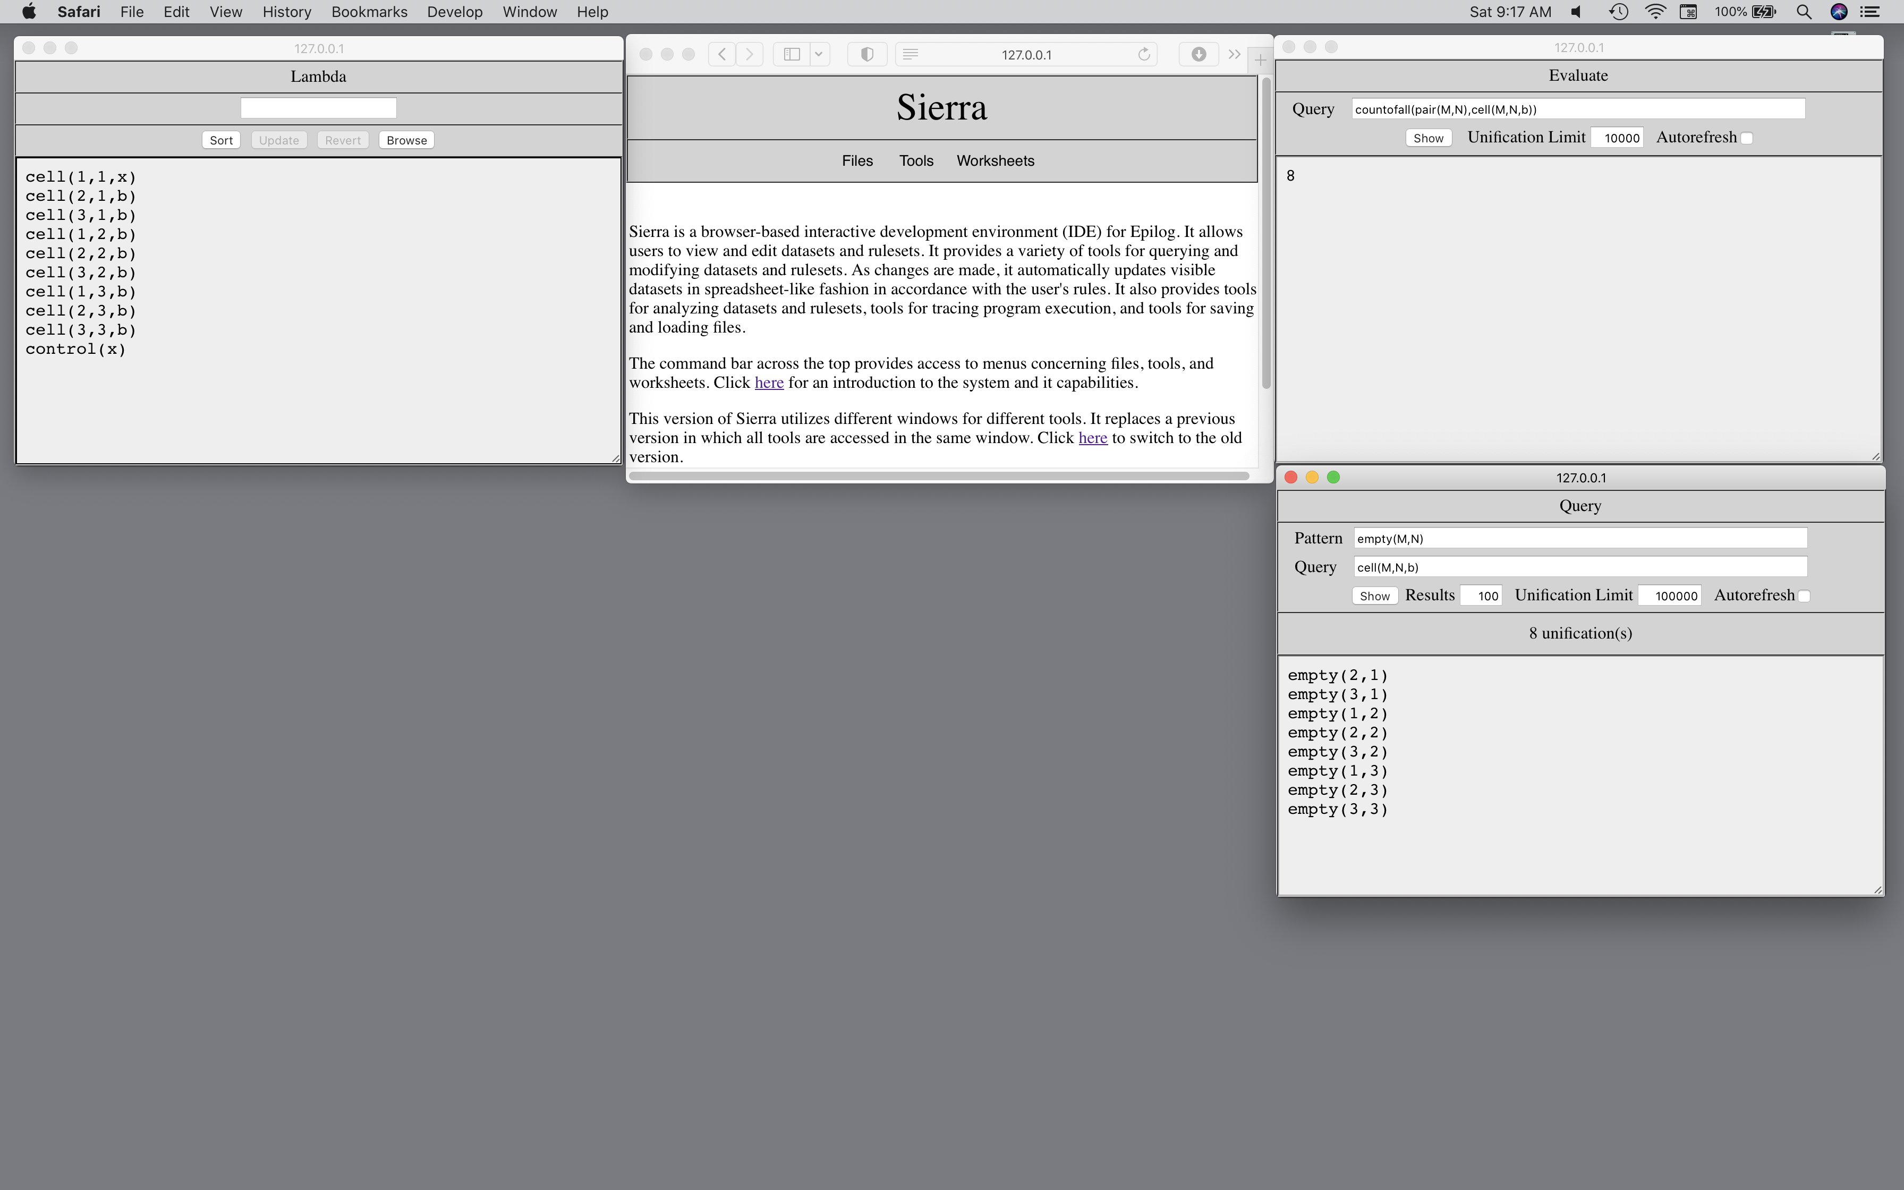Open Safari Develop menu
Screen dimensions: 1904x1190
454,12
